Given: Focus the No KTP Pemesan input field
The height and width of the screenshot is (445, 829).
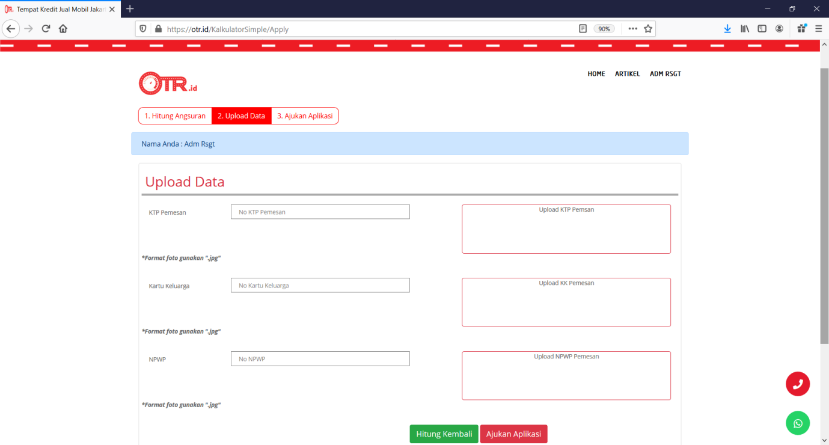Looking at the screenshot, I should (x=320, y=212).
